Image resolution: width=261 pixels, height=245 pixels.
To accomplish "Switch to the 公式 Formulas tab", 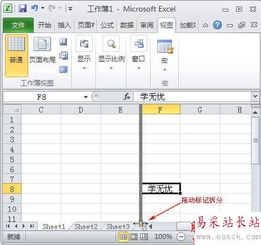I will pos(107,25).
